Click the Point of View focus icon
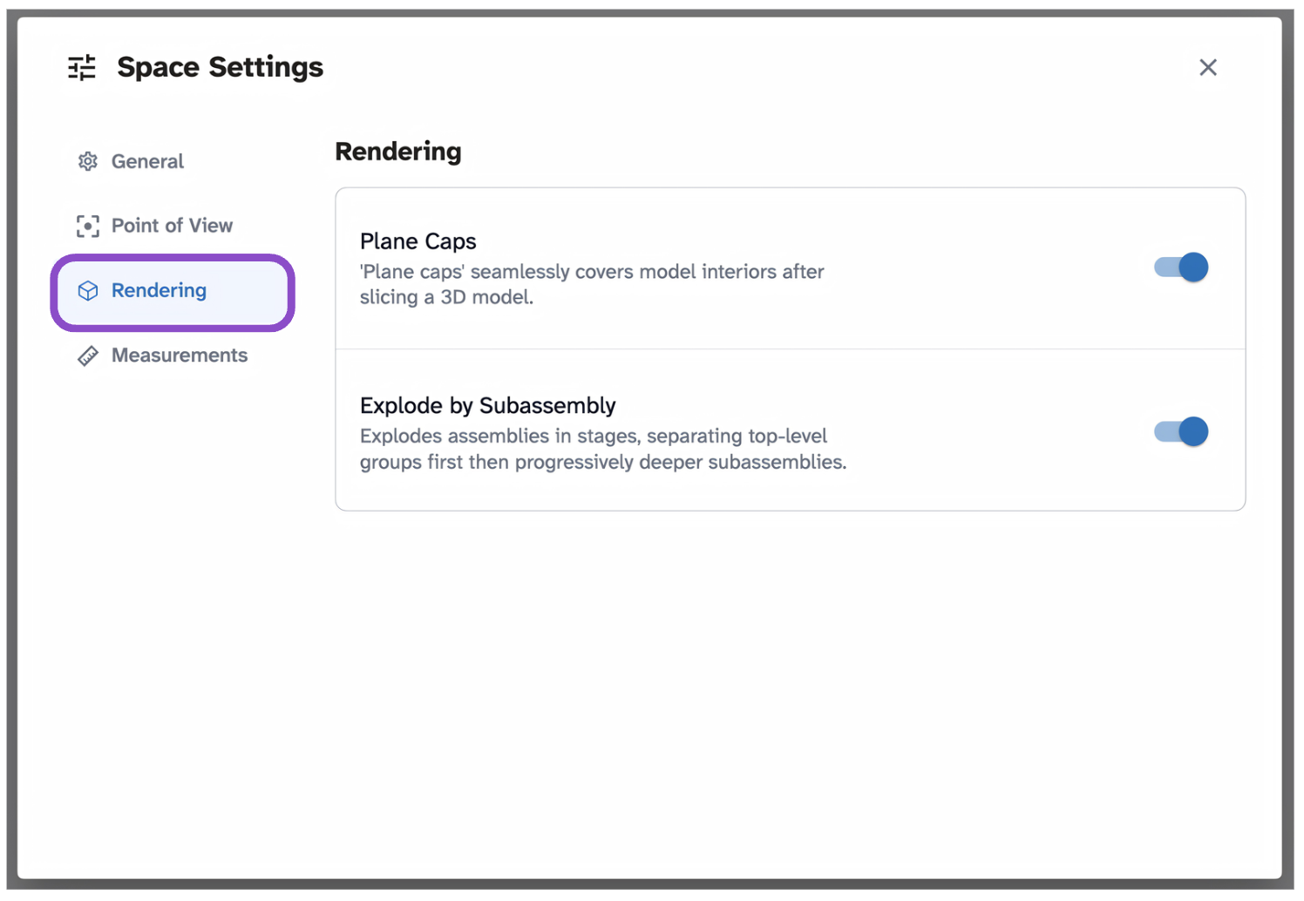 tap(87, 226)
